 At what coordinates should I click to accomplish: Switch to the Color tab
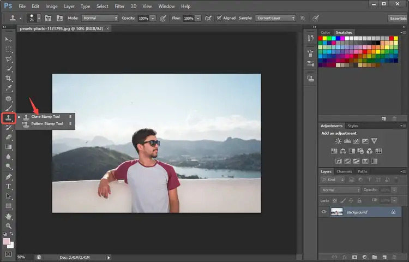[x=325, y=32]
